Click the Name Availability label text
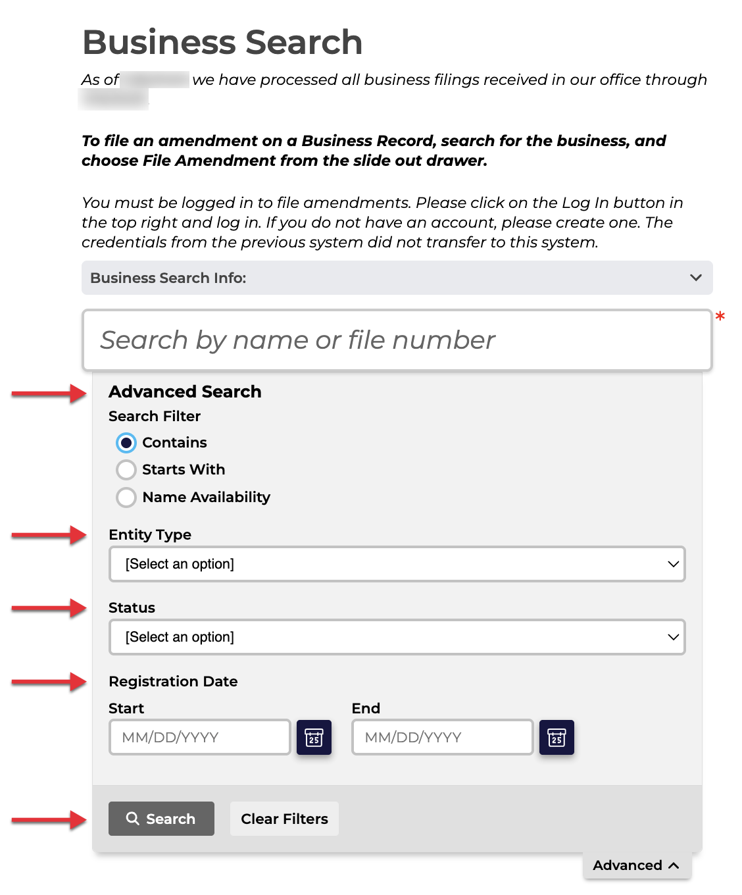742x895 pixels. click(206, 498)
